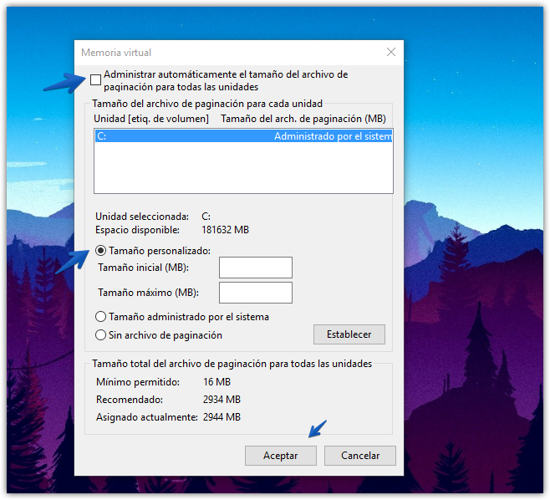Click the Unidad [etiq. de volumen] column header
The width and height of the screenshot is (550, 500).
[151, 119]
